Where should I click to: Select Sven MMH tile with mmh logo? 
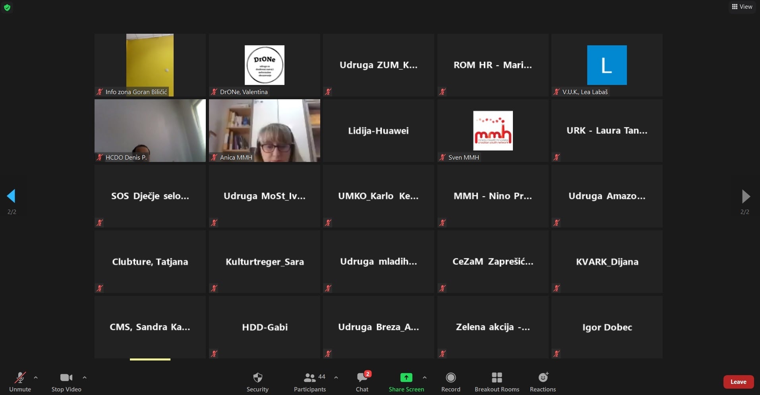(493, 131)
